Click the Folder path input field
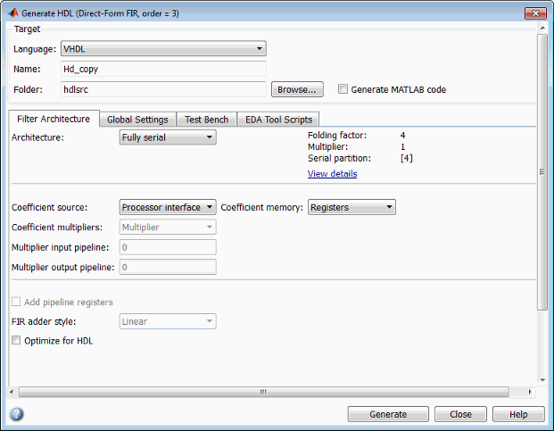This screenshot has width=554, height=431. (x=163, y=89)
